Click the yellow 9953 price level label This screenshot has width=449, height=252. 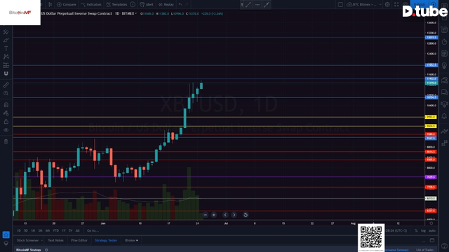(431, 117)
